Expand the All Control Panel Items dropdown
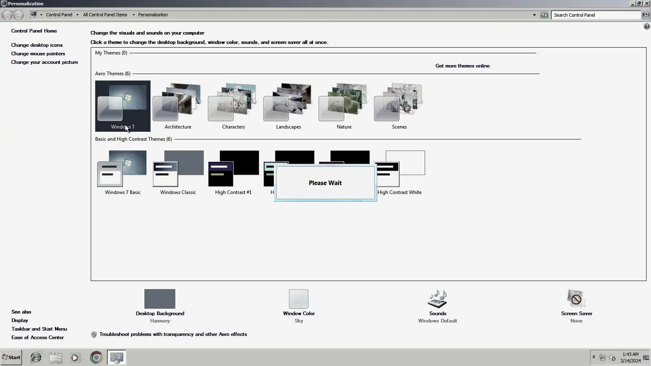Screen dimensions: 651x366 tap(133, 15)
